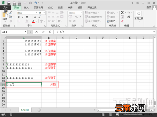This screenshot has width=157, height=117.
Task: Switch to the 公式 tab
Action: 51,8
